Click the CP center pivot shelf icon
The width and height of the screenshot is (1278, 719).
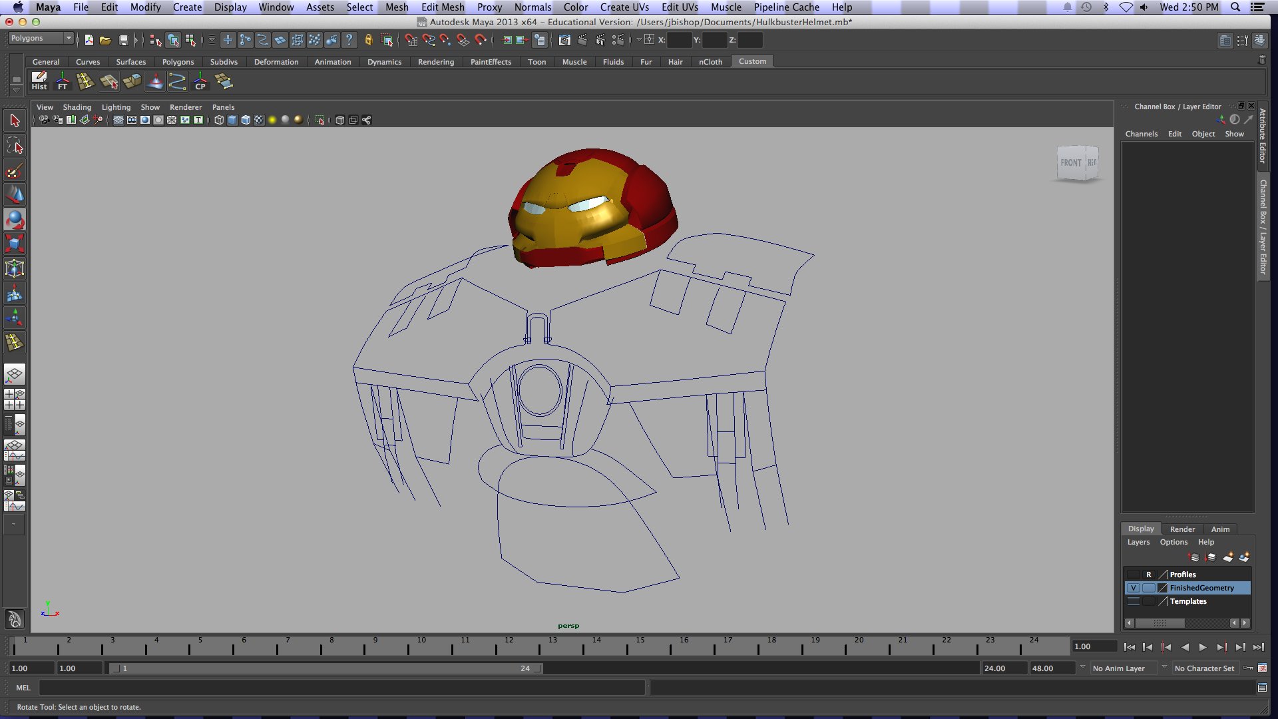(200, 81)
